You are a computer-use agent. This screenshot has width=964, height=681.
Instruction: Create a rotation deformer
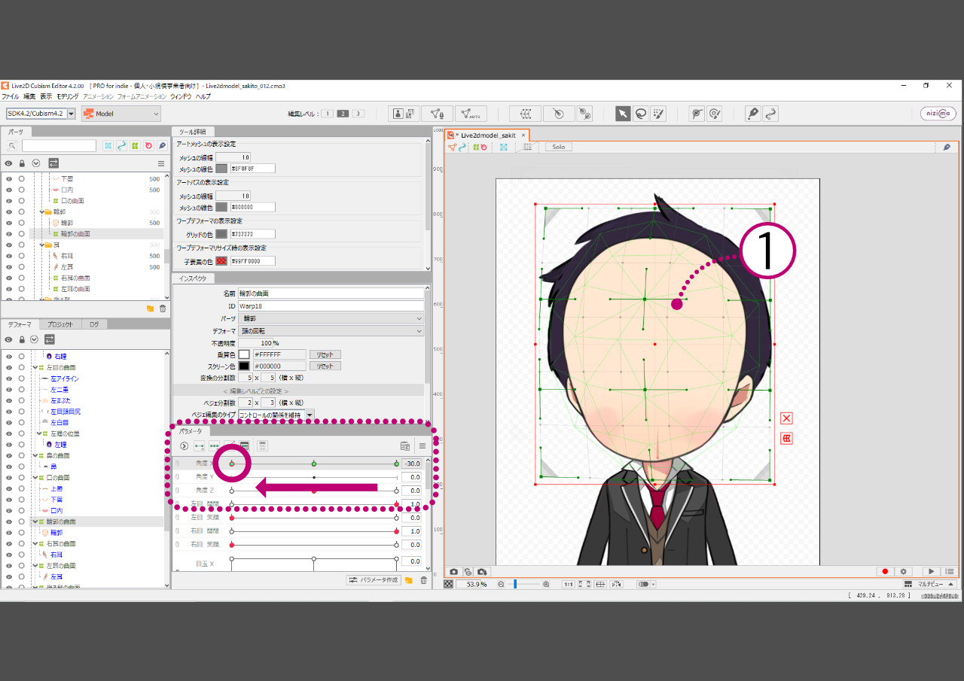[558, 114]
